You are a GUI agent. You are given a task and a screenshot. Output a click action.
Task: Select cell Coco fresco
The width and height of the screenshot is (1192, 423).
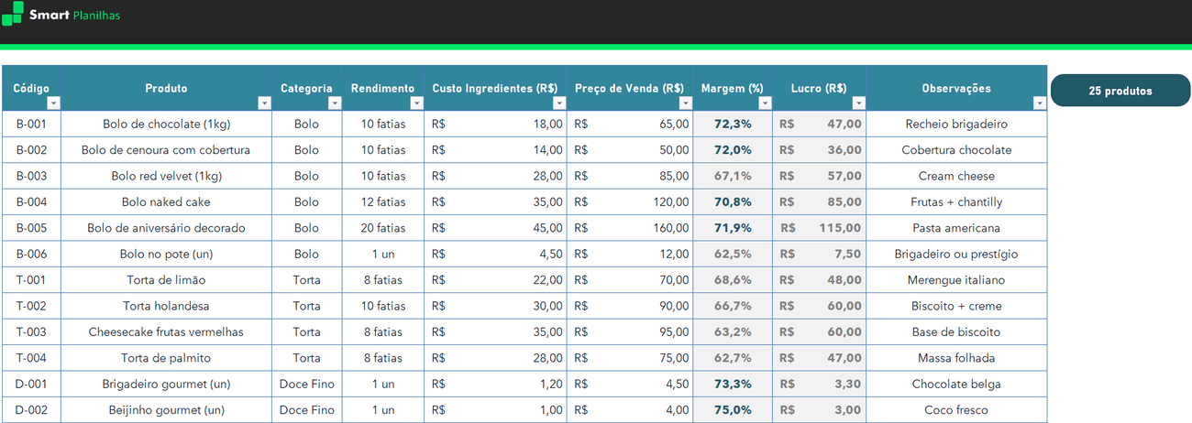(956, 410)
